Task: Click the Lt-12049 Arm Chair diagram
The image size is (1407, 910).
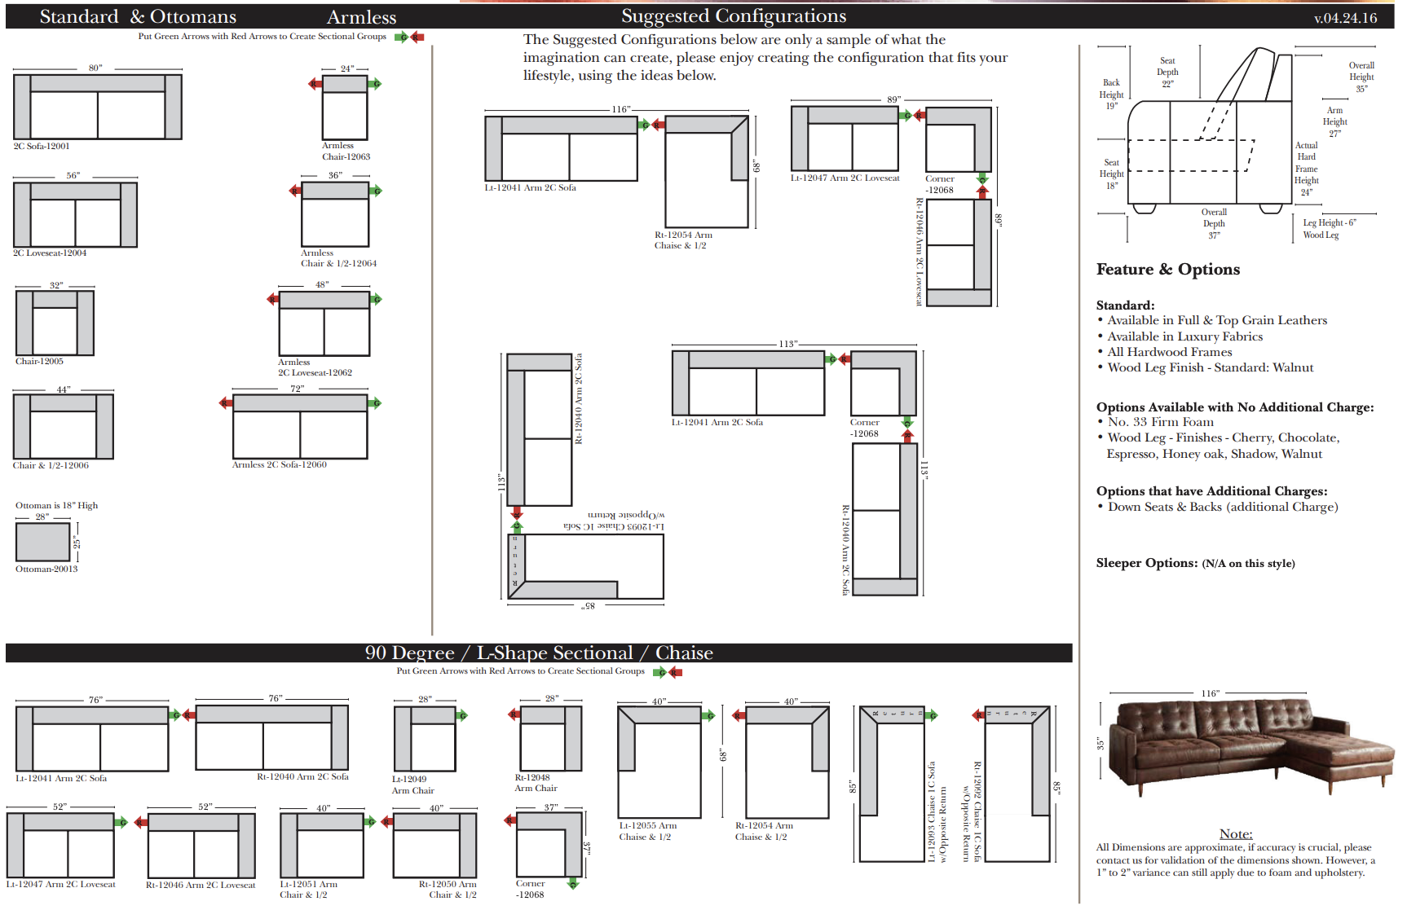Action: pos(425,738)
